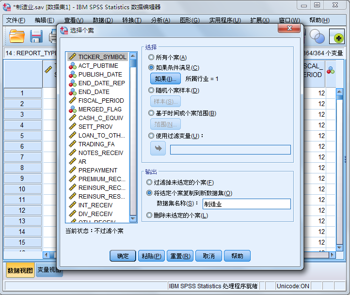Click the 粘贴 button

[x=151, y=256]
